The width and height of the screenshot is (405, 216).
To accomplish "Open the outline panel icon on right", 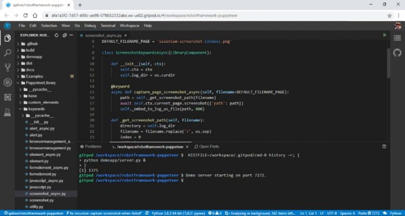I will click(397, 38).
